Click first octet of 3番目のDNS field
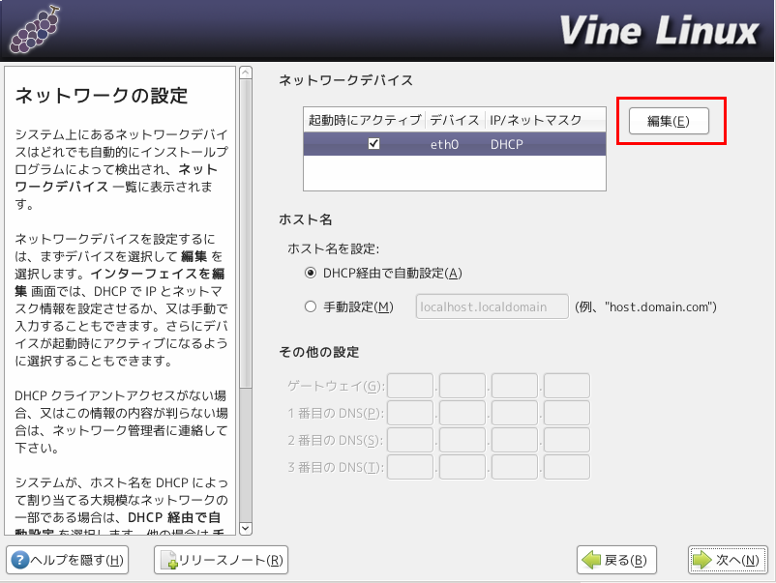This screenshot has width=776, height=583. click(x=410, y=467)
